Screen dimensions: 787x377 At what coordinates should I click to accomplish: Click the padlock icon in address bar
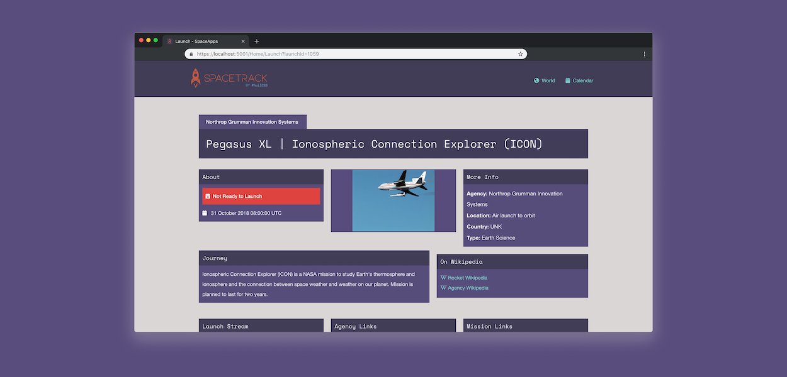point(191,54)
